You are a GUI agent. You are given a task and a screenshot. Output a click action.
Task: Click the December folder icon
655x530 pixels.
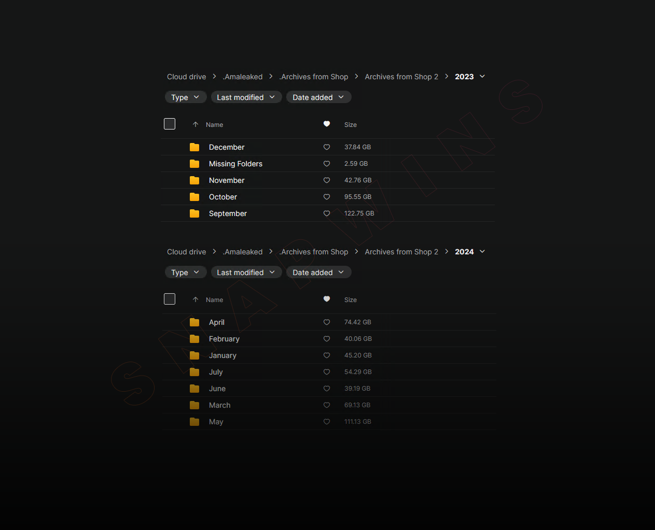[194, 147]
